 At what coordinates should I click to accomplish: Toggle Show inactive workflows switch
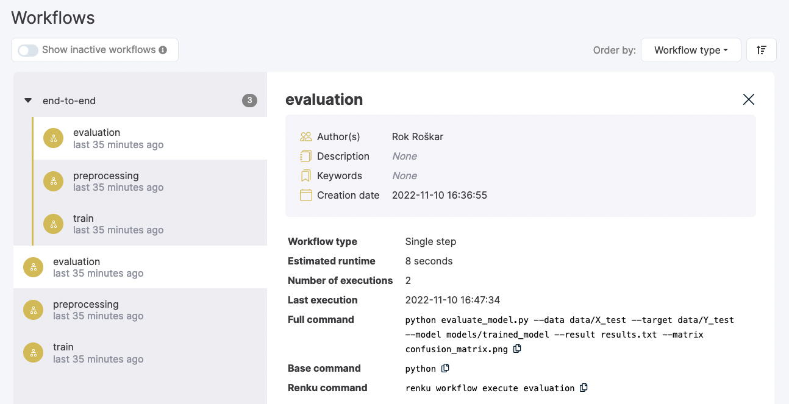pyautogui.click(x=28, y=50)
